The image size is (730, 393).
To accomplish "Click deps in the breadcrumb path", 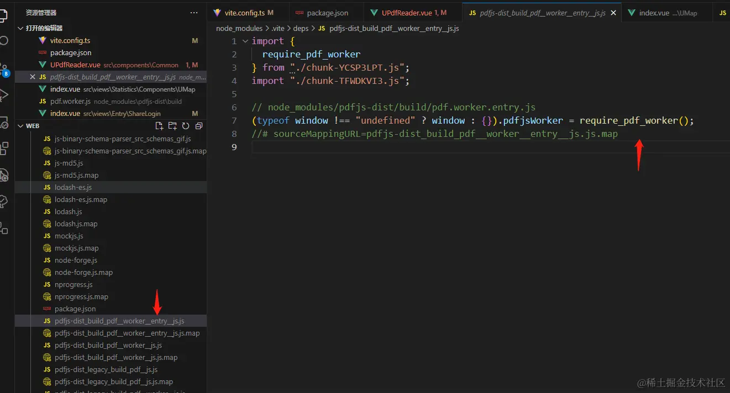I will [301, 28].
